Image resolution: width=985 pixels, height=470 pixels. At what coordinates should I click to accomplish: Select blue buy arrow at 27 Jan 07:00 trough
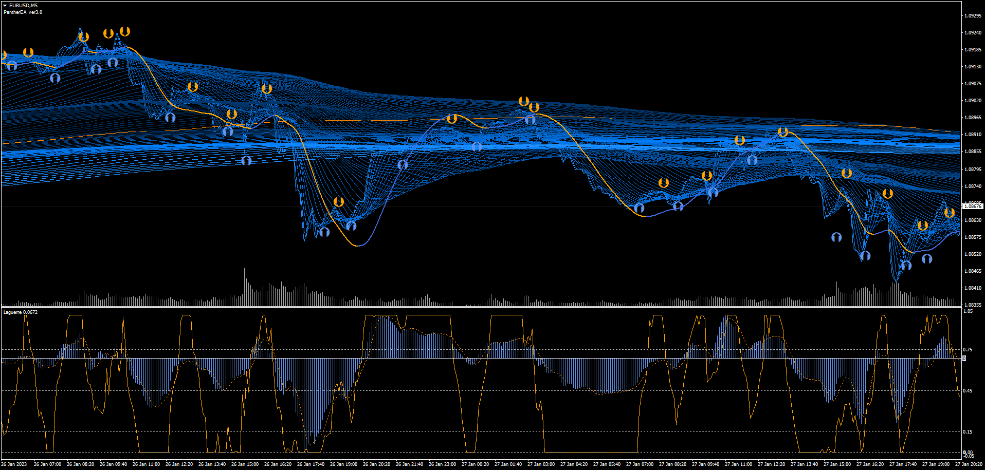coord(639,208)
